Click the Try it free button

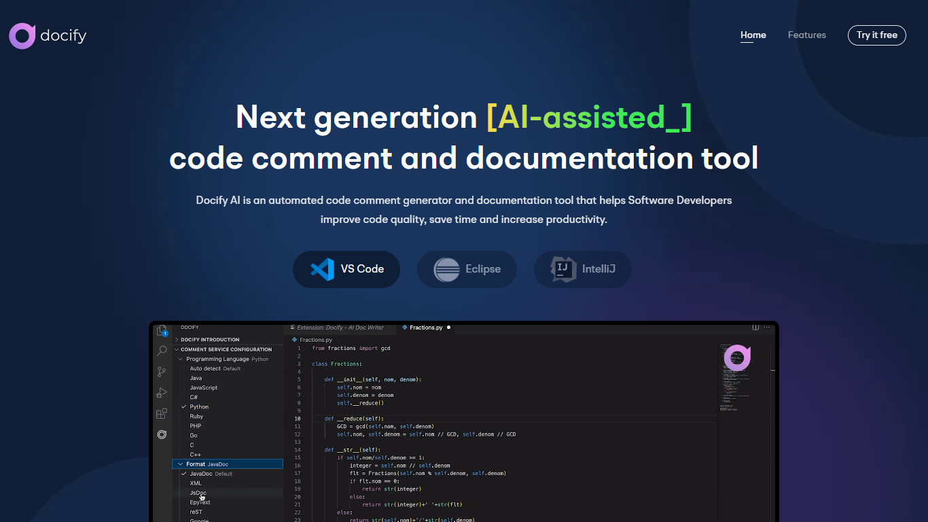[x=877, y=35]
